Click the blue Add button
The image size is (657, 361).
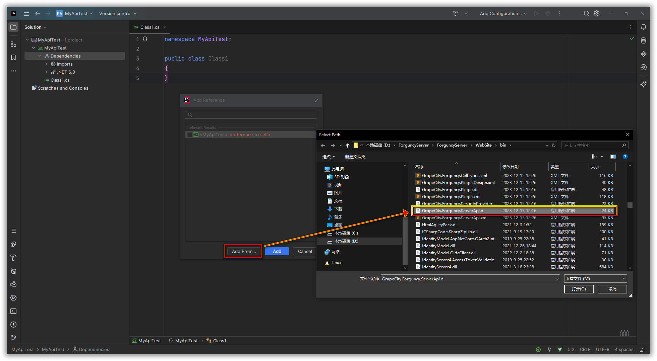[277, 251]
